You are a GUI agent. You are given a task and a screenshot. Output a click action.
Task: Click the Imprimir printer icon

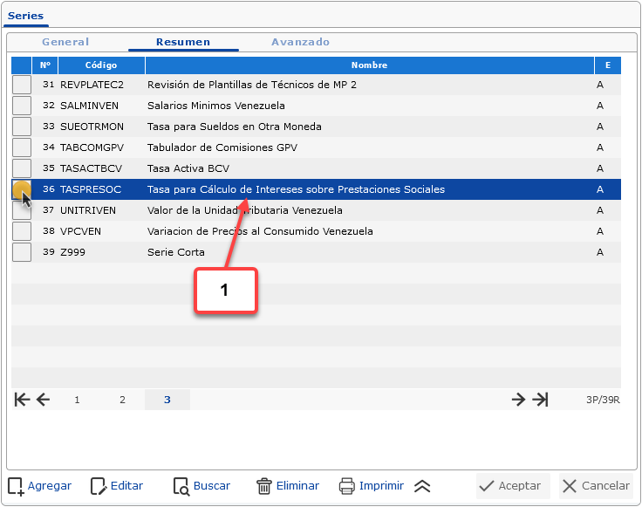click(x=347, y=486)
